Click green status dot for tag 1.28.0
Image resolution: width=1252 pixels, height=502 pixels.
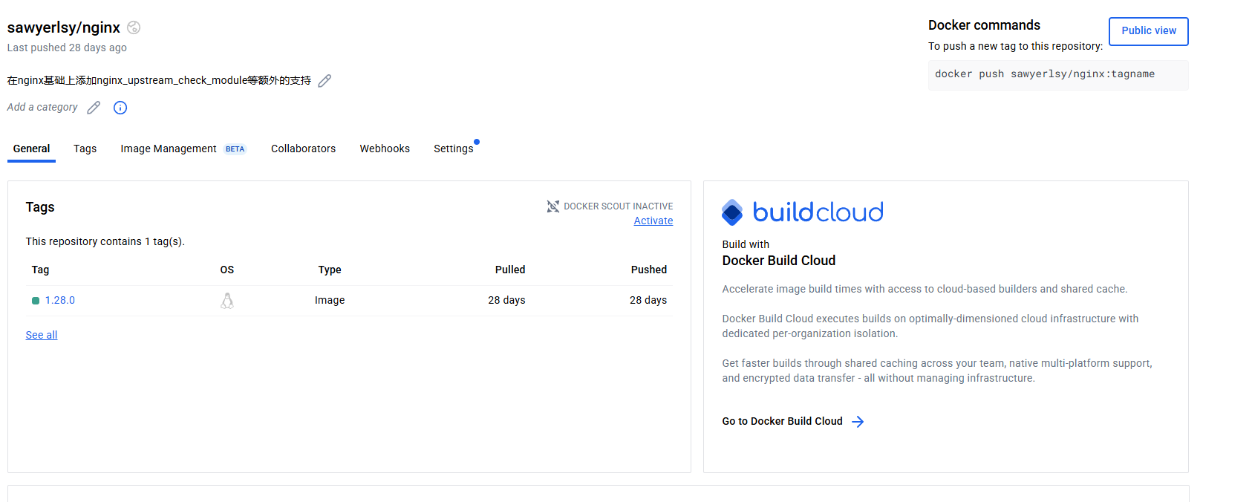pyautogui.click(x=36, y=301)
